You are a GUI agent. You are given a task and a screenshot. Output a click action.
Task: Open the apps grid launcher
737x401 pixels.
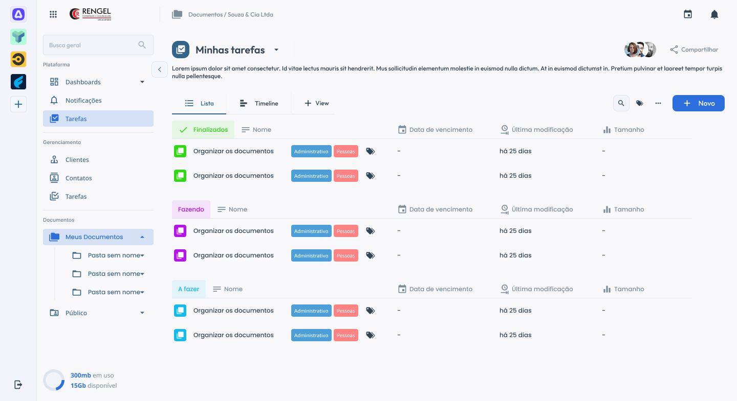[x=53, y=14]
